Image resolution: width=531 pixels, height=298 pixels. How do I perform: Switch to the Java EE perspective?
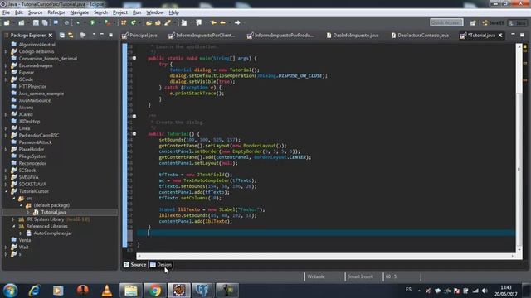click(x=493, y=22)
